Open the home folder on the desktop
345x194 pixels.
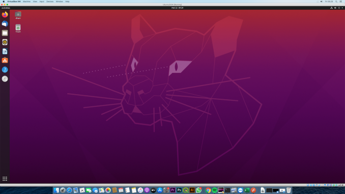pyautogui.click(x=18, y=15)
